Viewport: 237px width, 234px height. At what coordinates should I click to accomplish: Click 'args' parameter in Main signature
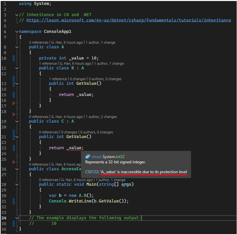126,184
